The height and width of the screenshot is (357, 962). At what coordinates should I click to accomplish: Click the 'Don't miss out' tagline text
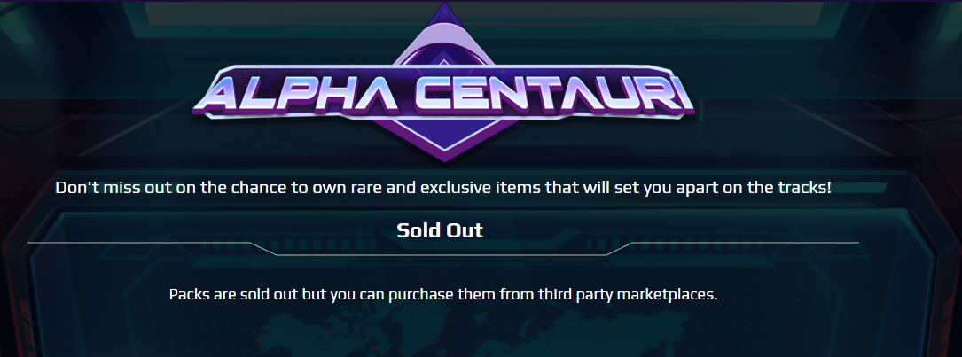pyautogui.click(x=443, y=188)
